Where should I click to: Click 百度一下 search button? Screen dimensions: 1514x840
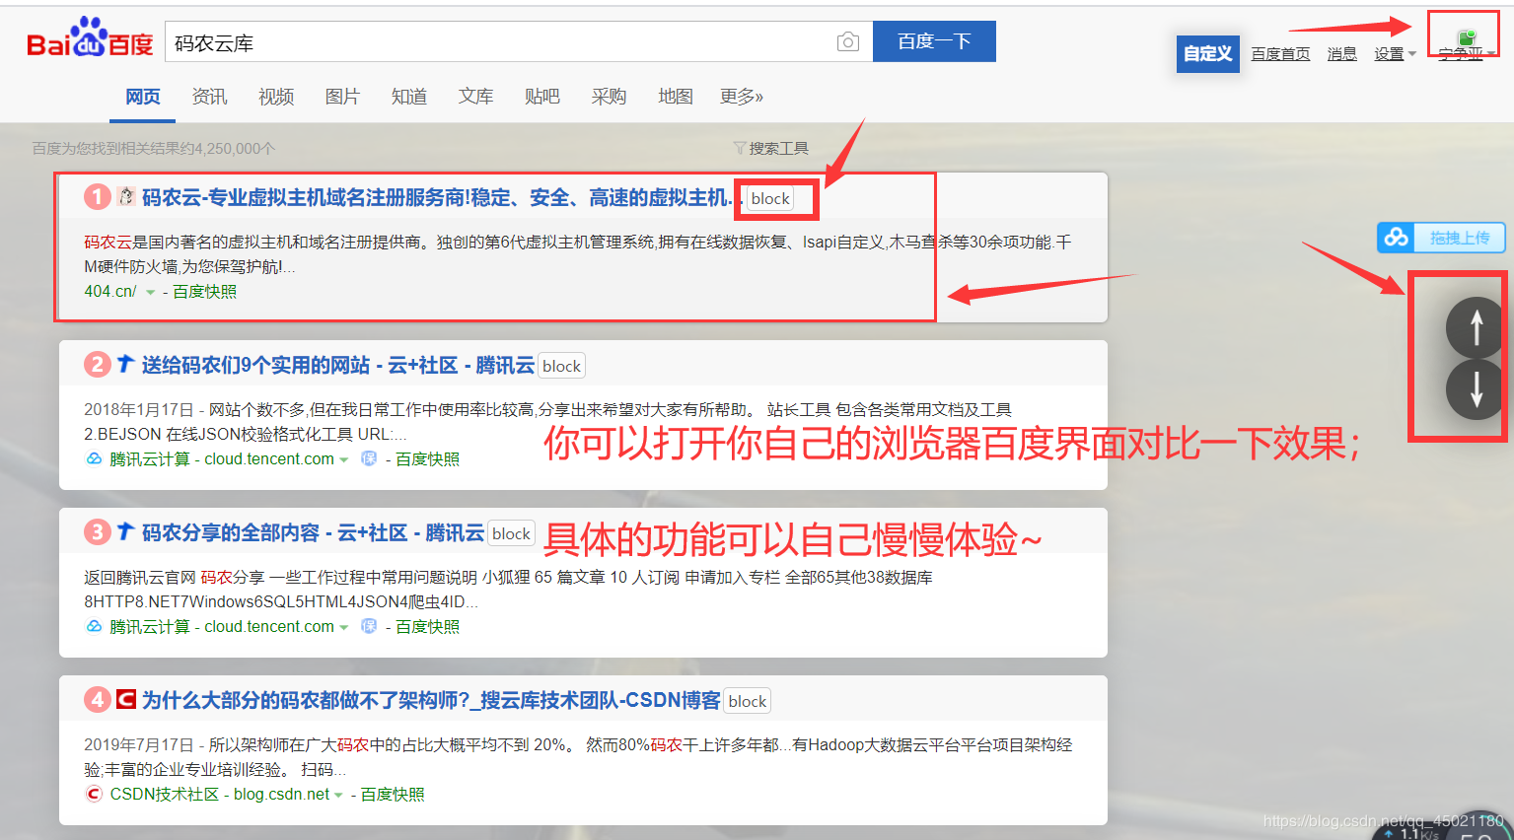click(x=934, y=41)
